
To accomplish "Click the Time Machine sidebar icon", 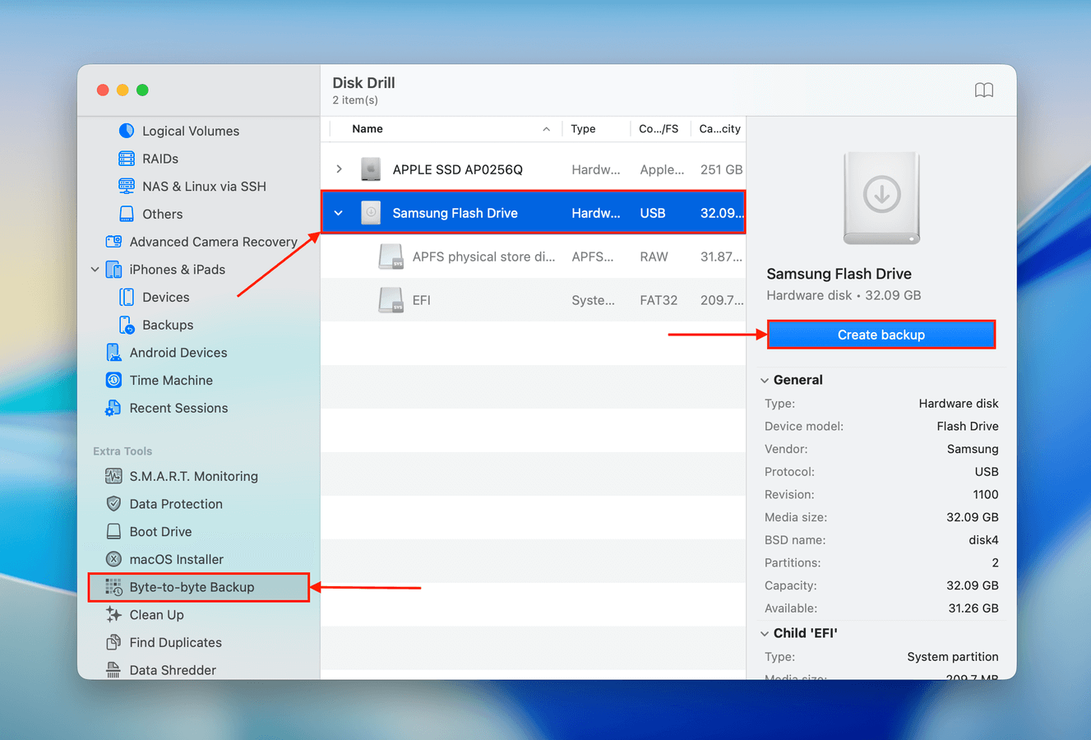I will click(x=113, y=380).
